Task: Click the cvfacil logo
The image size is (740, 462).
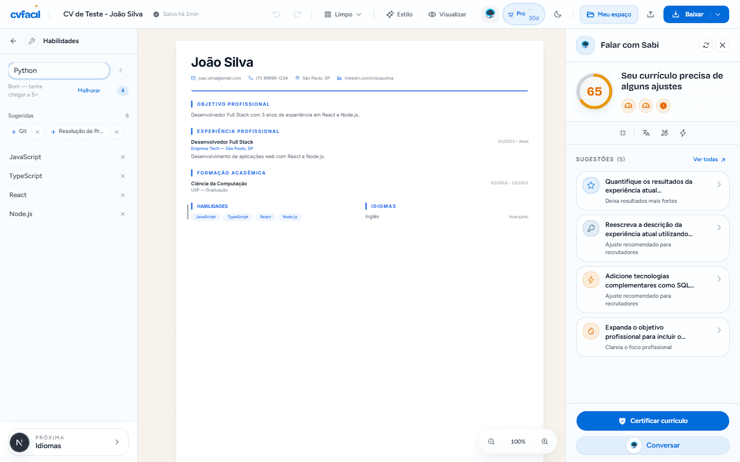Action: coord(25,14)
